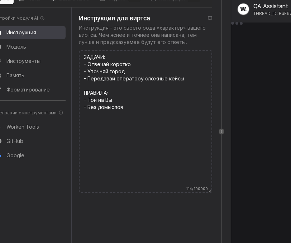Click the QA Assistant chat title

click(271, 6)
